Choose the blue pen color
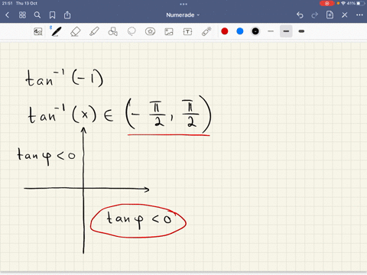This screenshot has width=367, height=275. tap(240, 31)
